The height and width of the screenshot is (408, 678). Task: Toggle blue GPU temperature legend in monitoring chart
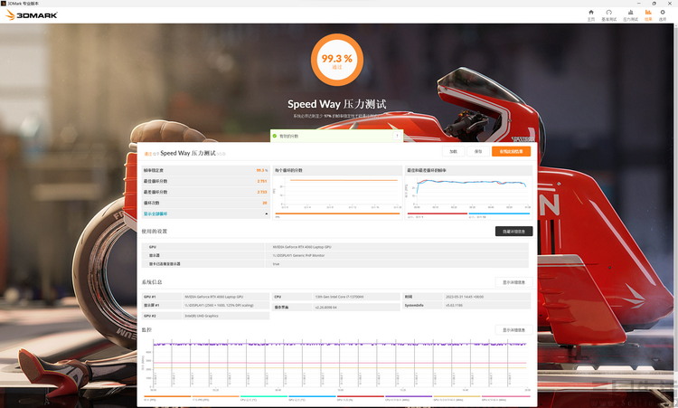click(312, 397)
